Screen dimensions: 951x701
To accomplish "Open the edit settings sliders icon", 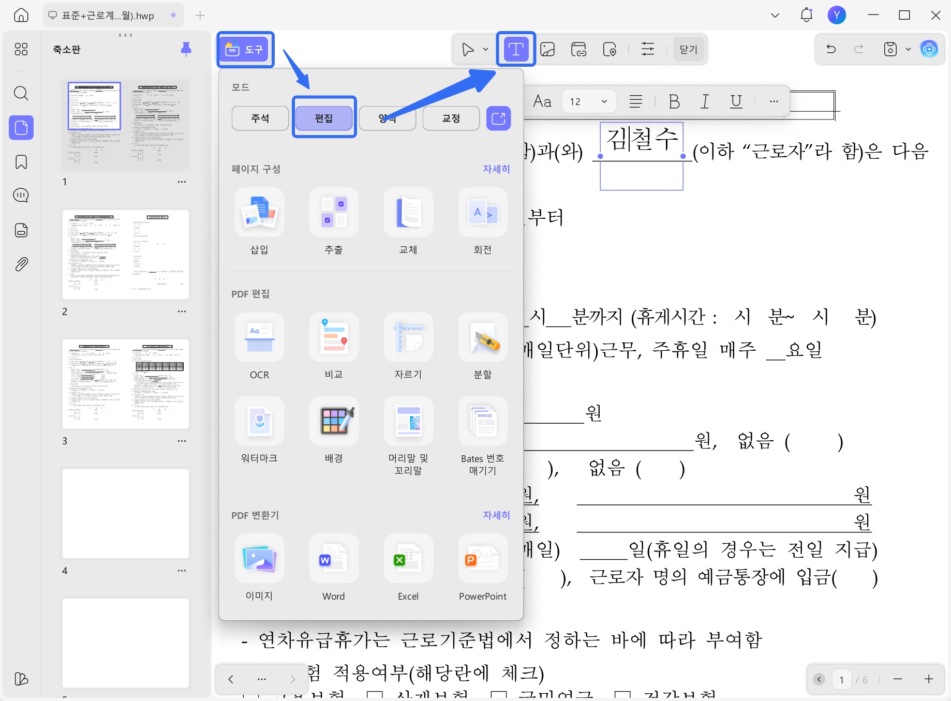I will [648, 49].
